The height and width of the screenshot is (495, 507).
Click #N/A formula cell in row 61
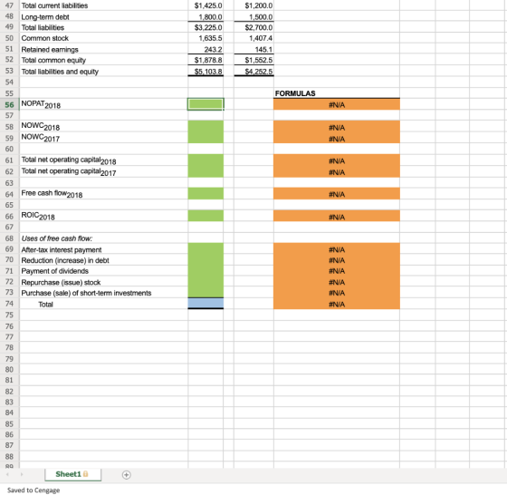pyautogui.click(x=336, y=160)
